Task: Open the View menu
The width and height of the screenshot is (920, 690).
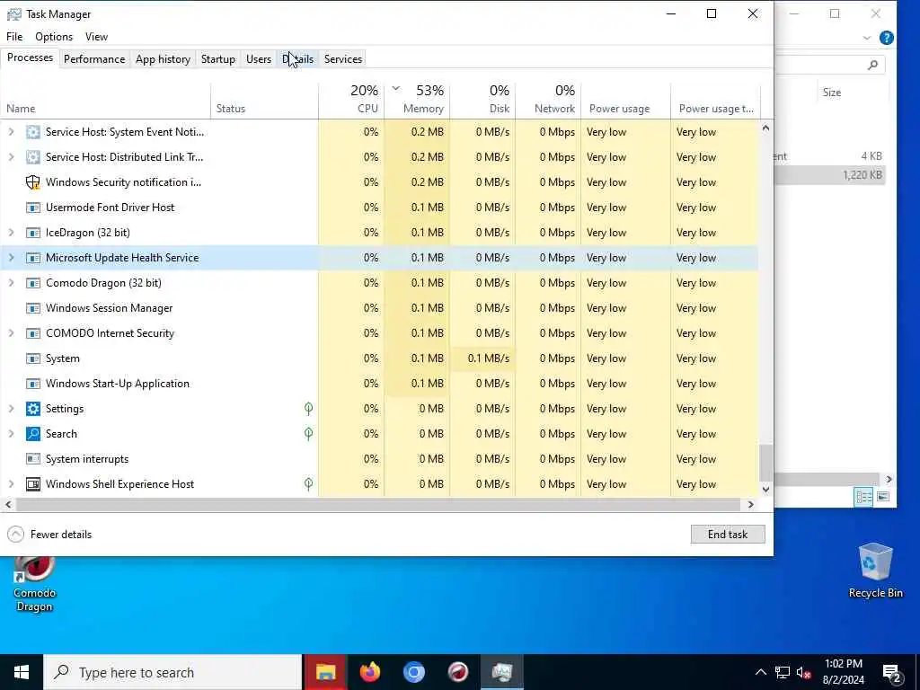Action: [x=96, y=36]
